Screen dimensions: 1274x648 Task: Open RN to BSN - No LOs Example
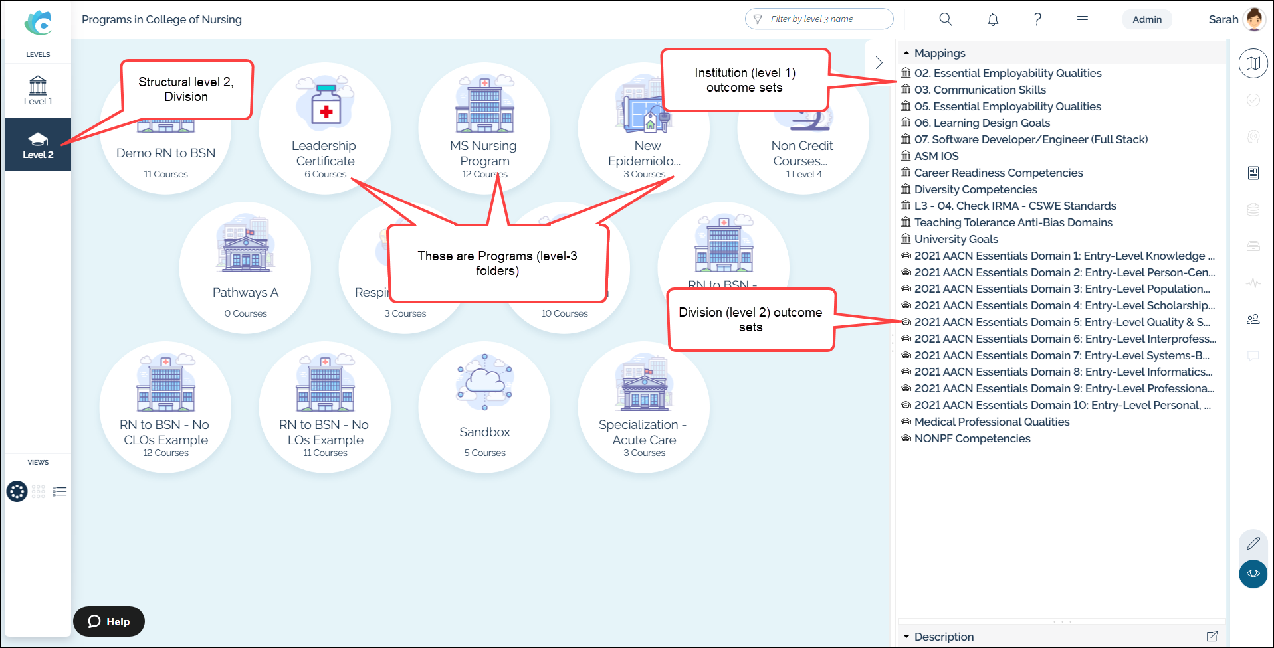pyautogui.click(x=325, y=407)
